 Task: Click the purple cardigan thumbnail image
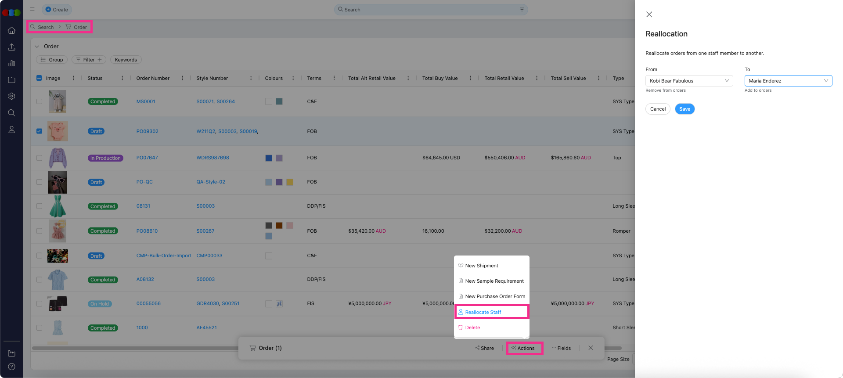58,158
